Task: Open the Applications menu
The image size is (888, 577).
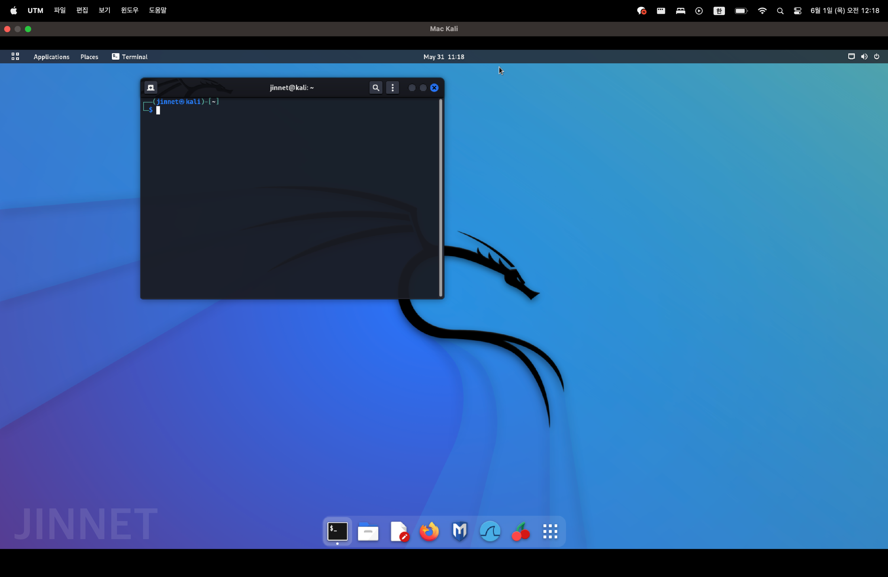Action: click(52, 57)
